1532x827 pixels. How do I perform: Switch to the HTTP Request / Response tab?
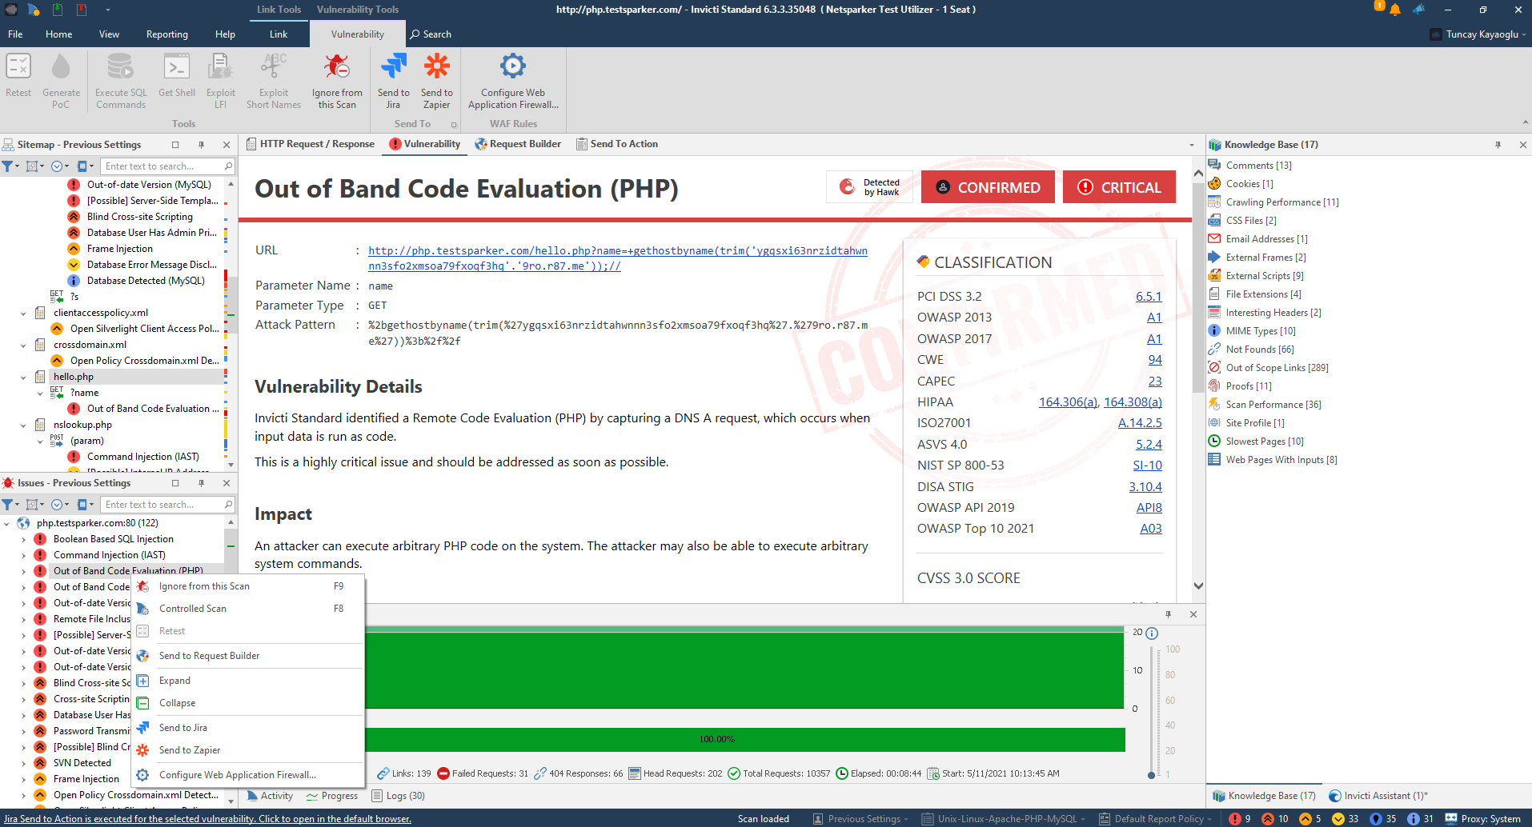coord(311,144)
